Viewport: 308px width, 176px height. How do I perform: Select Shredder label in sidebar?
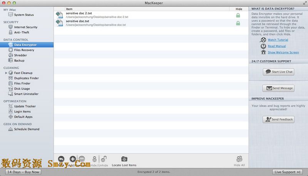(20, 55)
